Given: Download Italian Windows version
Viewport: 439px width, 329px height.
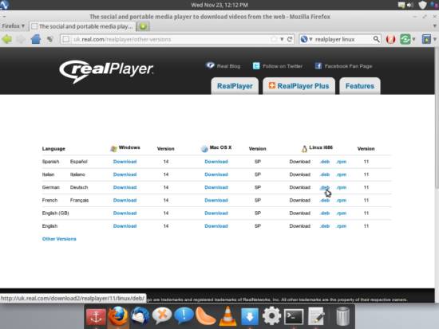Looking at the screenshot, I should (125, 174).
